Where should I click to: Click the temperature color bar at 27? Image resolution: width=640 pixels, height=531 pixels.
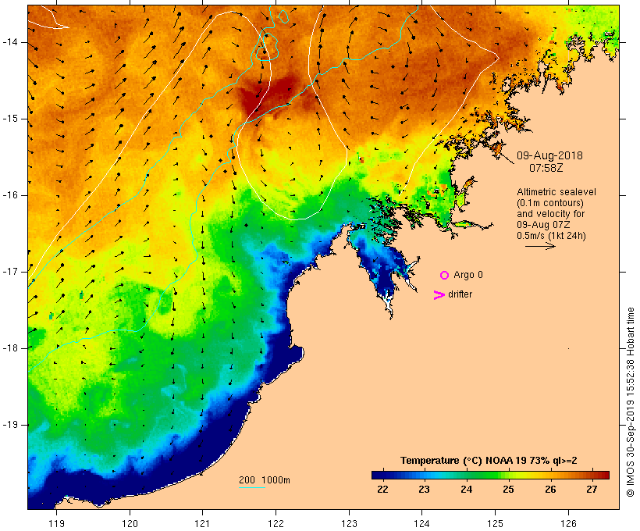(592, 475)
